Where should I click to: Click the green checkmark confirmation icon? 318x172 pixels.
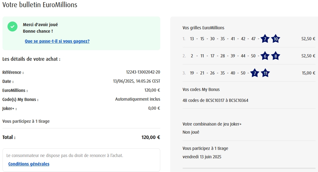12,26
